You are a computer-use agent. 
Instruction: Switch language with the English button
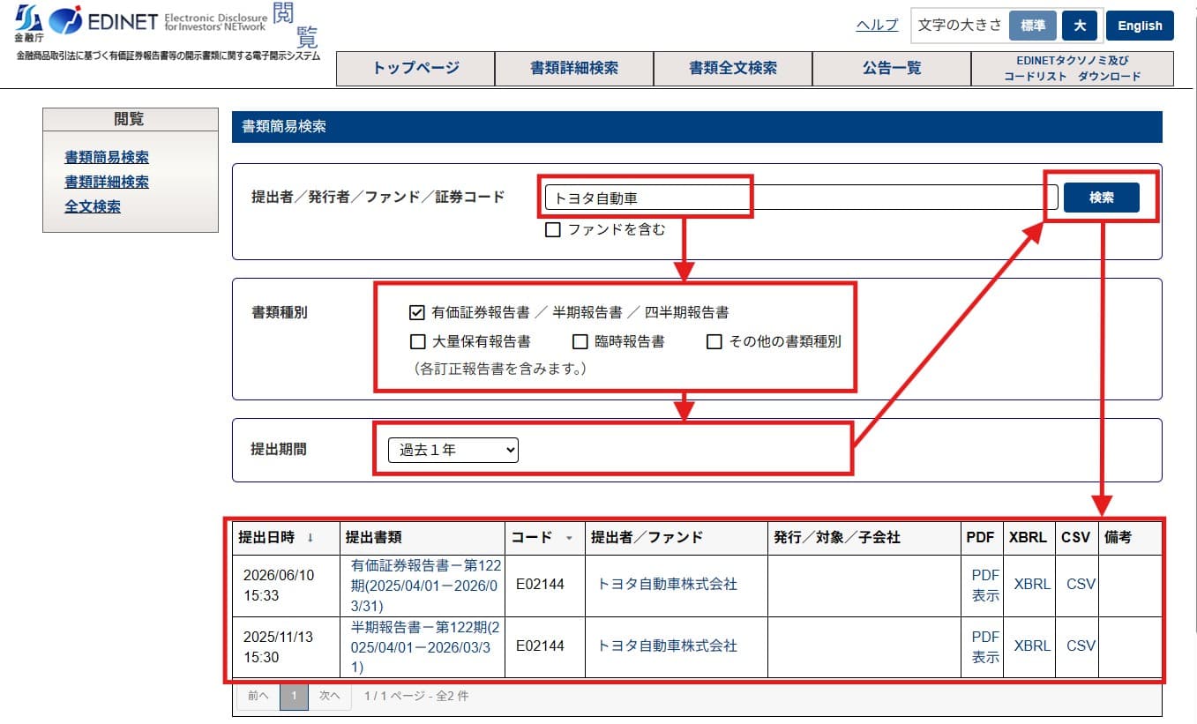(x=1140, y=26)
